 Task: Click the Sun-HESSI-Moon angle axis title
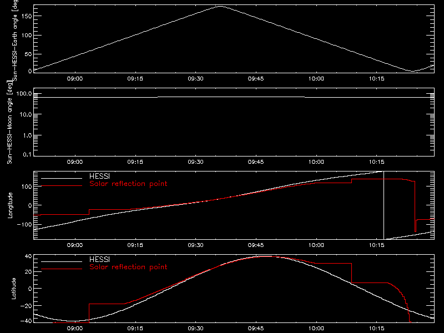point(9,123)
